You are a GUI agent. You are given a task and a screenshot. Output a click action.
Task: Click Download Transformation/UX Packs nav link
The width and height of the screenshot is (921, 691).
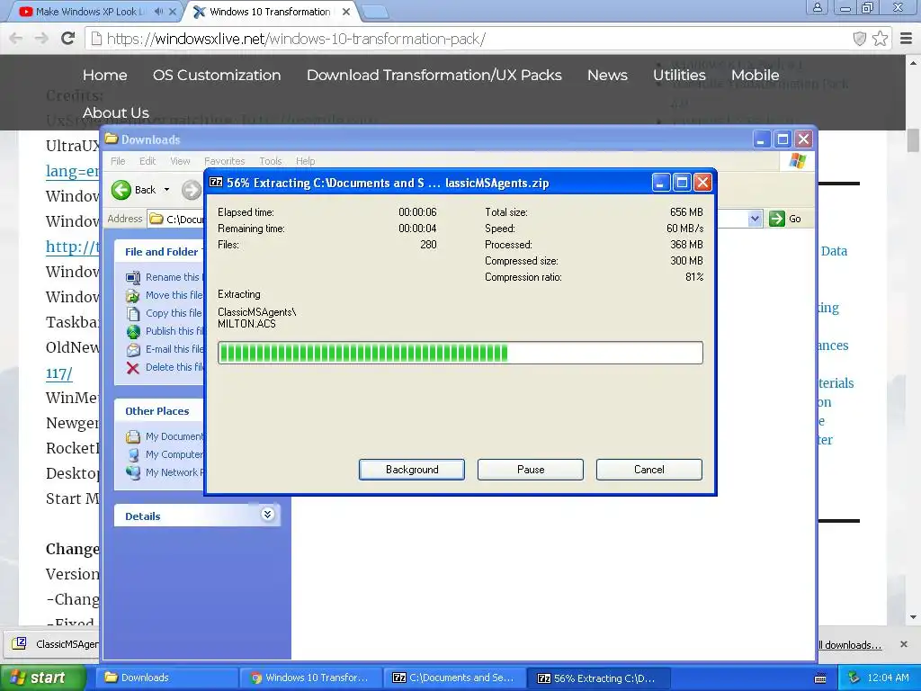[434, 76]
